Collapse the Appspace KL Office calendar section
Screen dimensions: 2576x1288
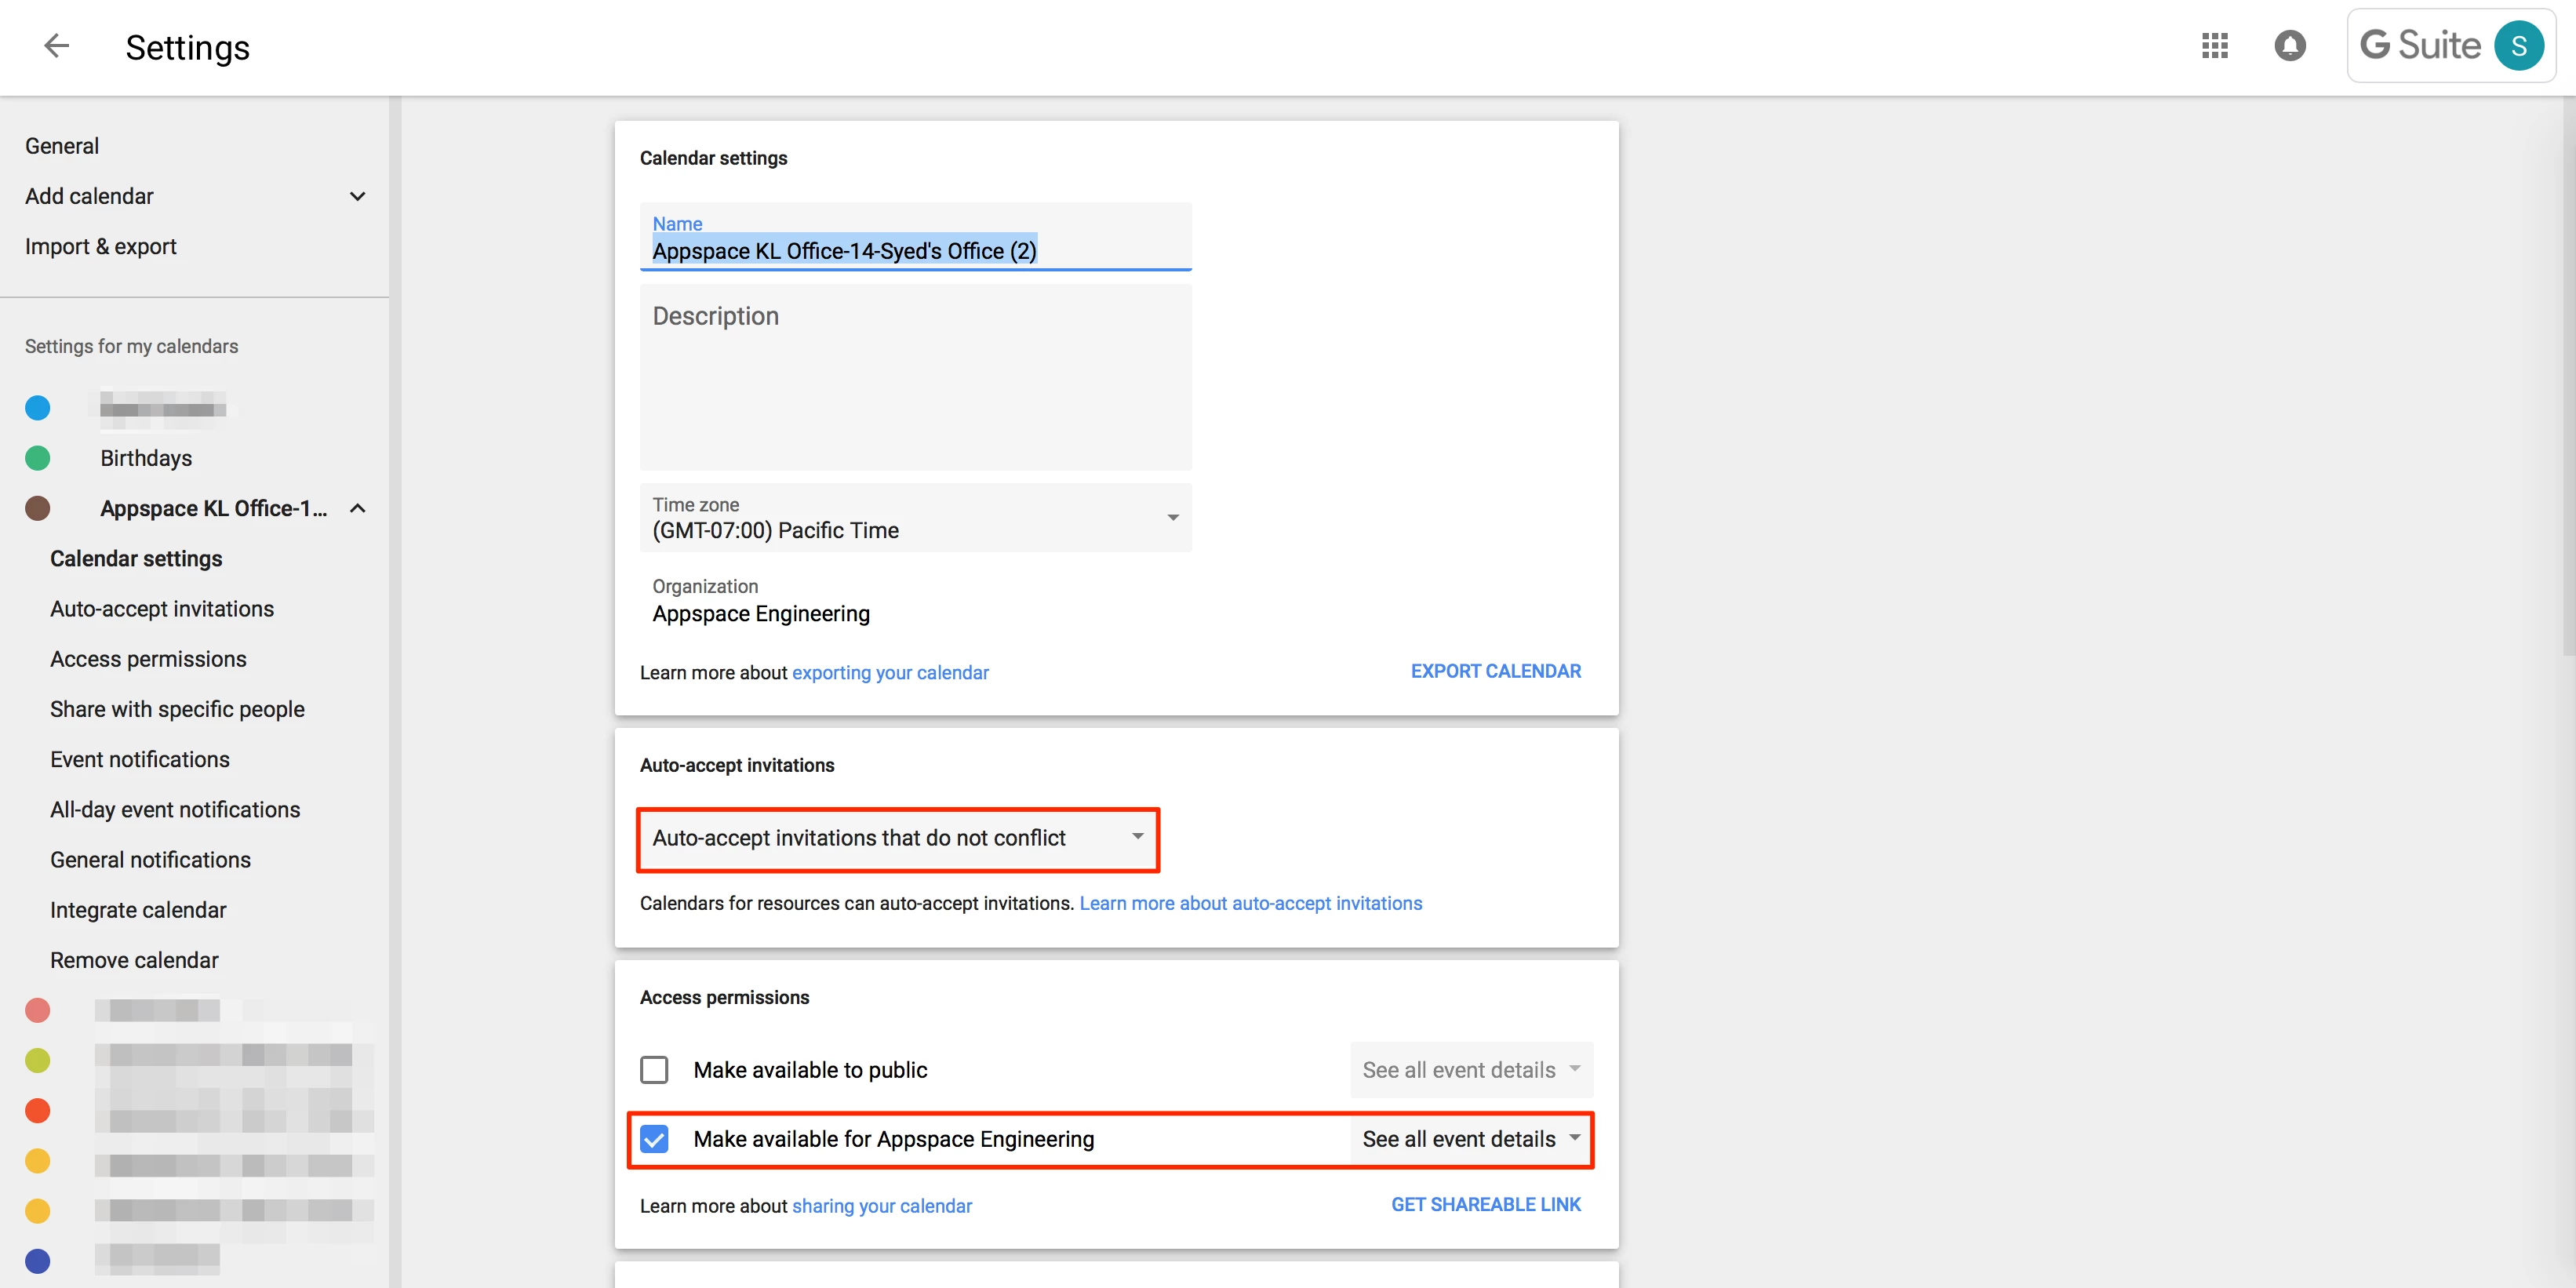(357, 508)
